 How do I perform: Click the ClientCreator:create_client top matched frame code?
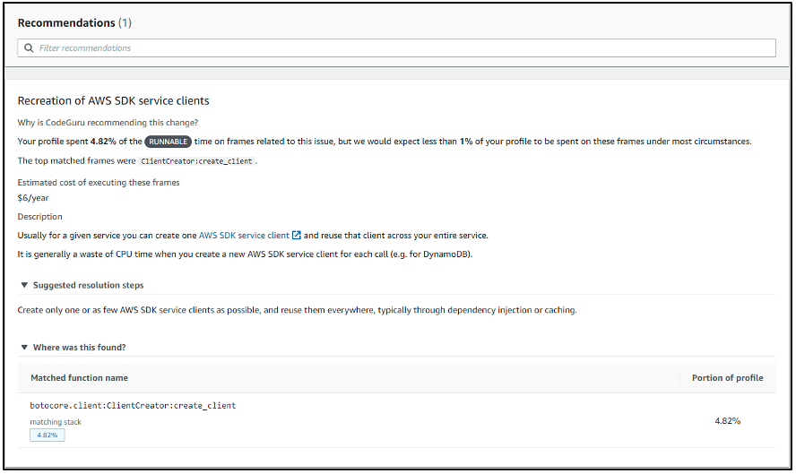pyautogui.click(x=196, y=161)
